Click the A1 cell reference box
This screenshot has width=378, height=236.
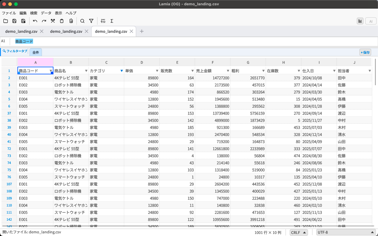(5, 41)
